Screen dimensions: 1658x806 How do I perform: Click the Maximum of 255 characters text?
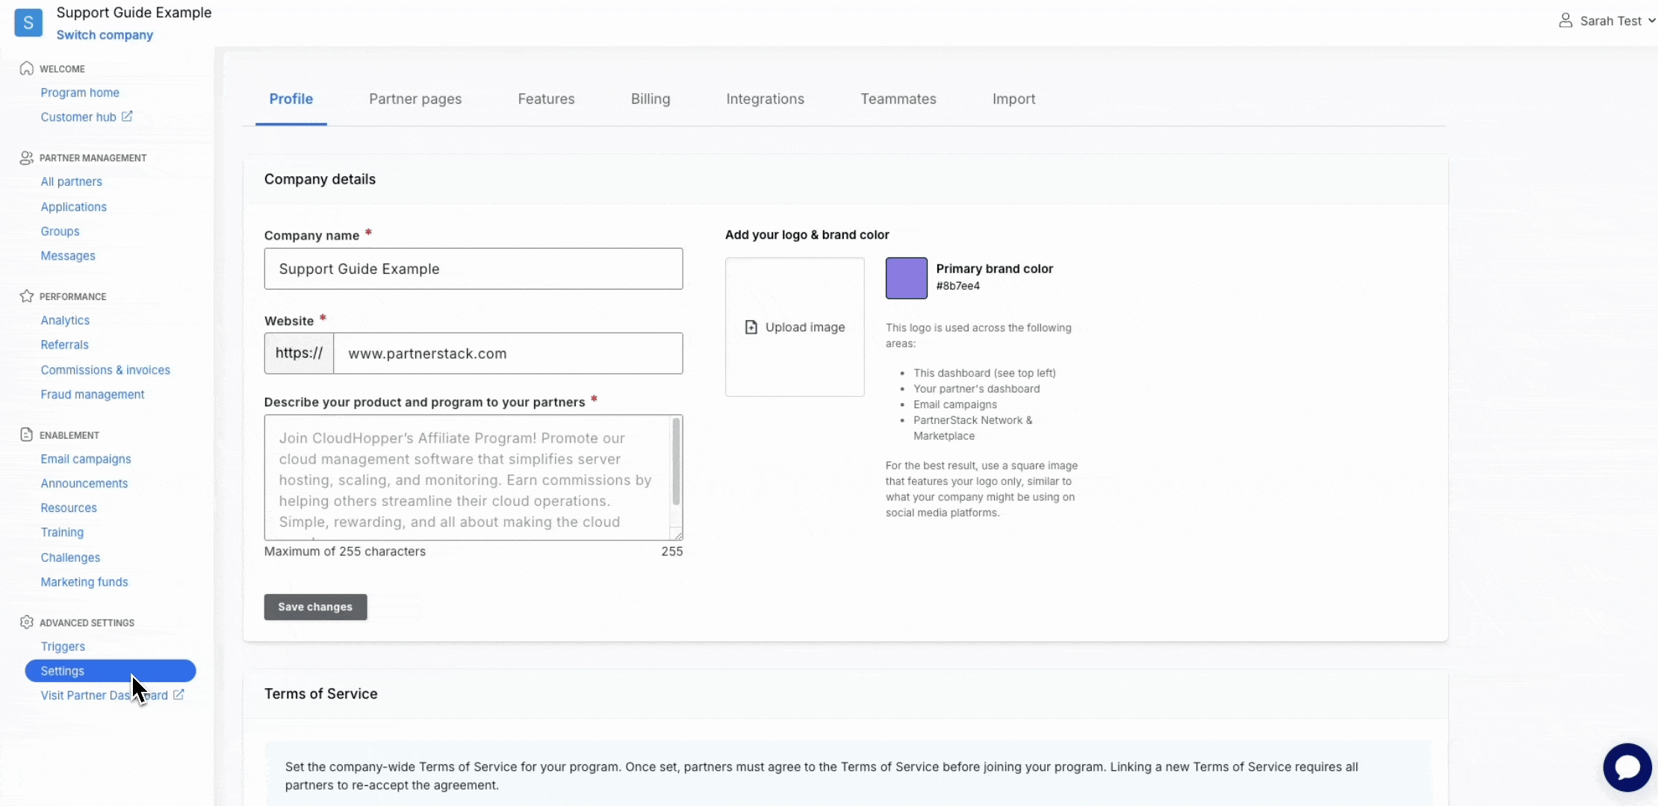pyautogui.click(x=345, y=552)
